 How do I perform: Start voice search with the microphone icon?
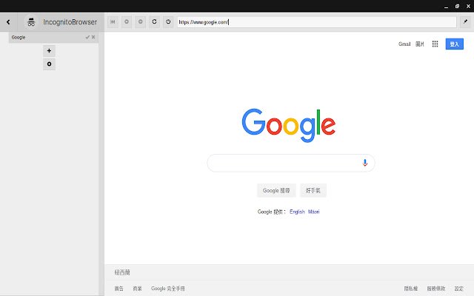pos(365,163)
